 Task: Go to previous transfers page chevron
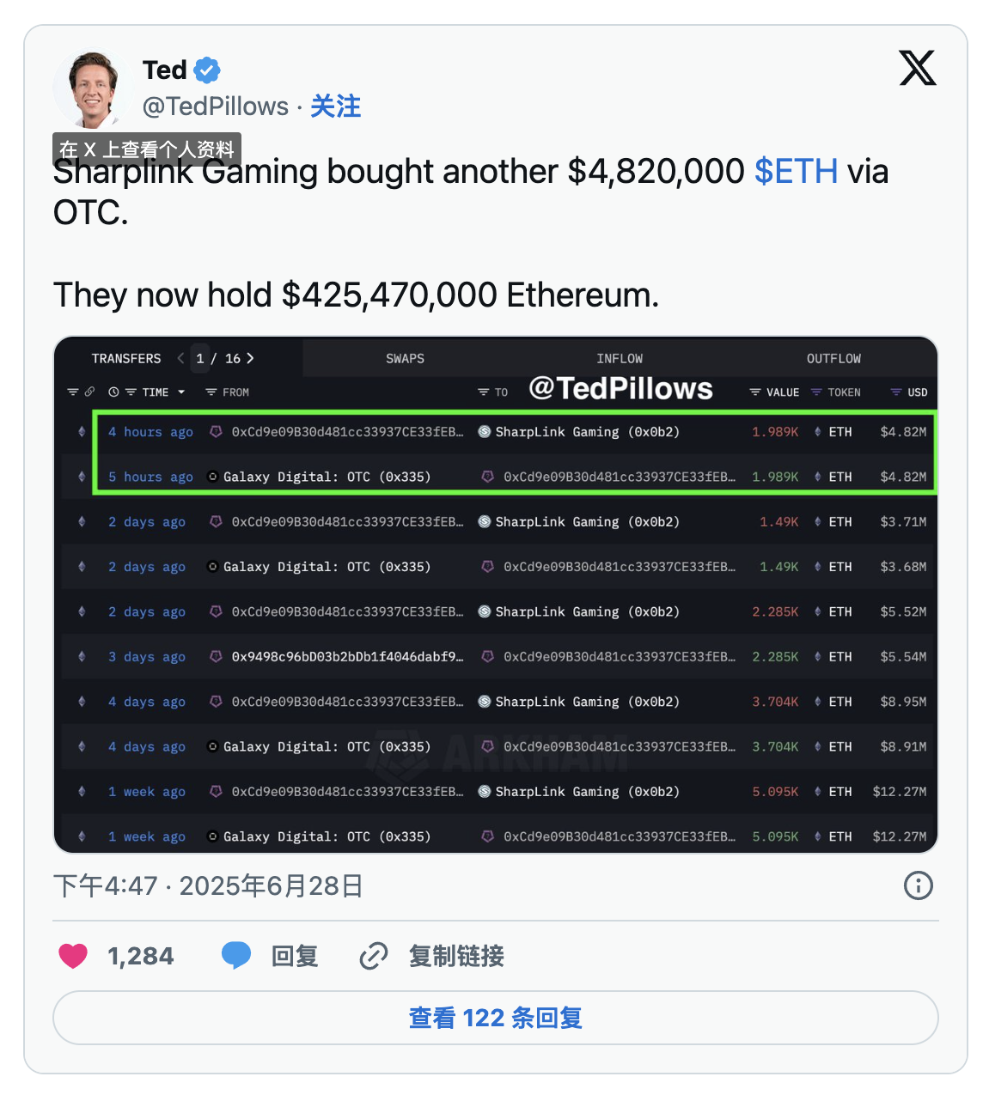(x=180, y=358)
